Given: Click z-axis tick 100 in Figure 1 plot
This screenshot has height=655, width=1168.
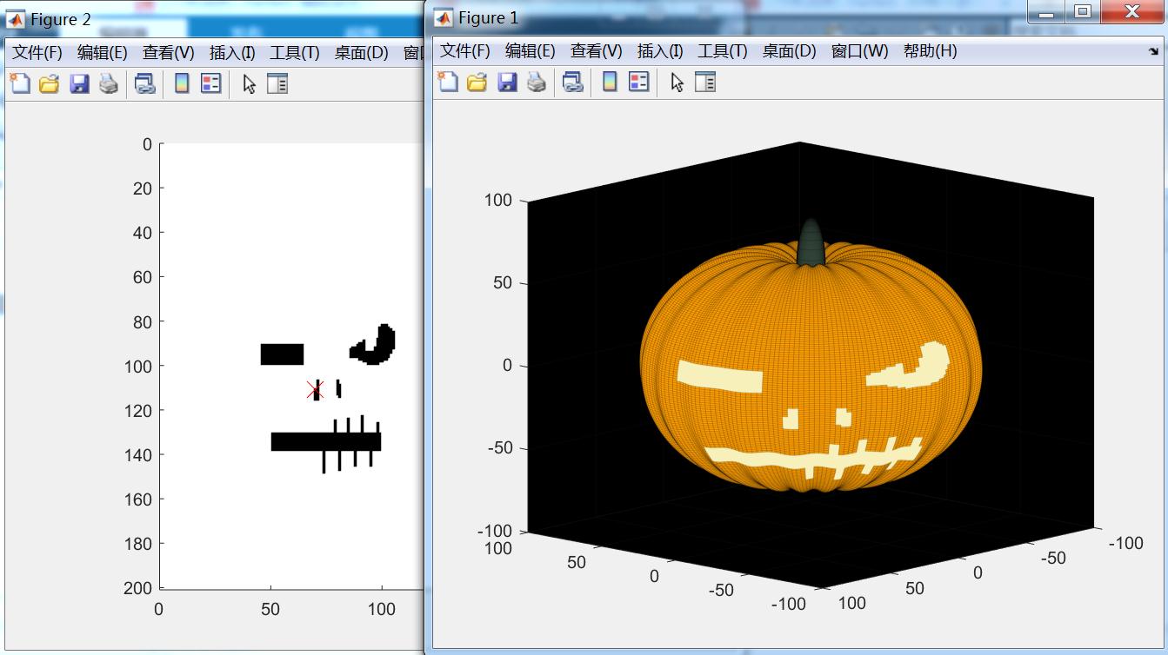Looking at the screenshot, I should click(498, 201).
